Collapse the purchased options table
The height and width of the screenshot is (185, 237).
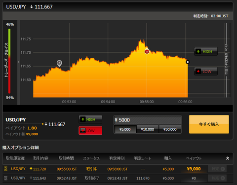coord(228,158)
